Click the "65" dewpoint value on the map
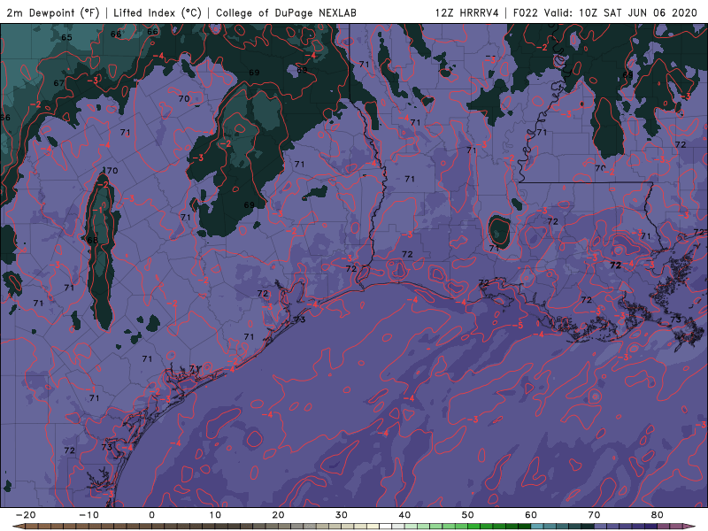 tap(67, 37)
